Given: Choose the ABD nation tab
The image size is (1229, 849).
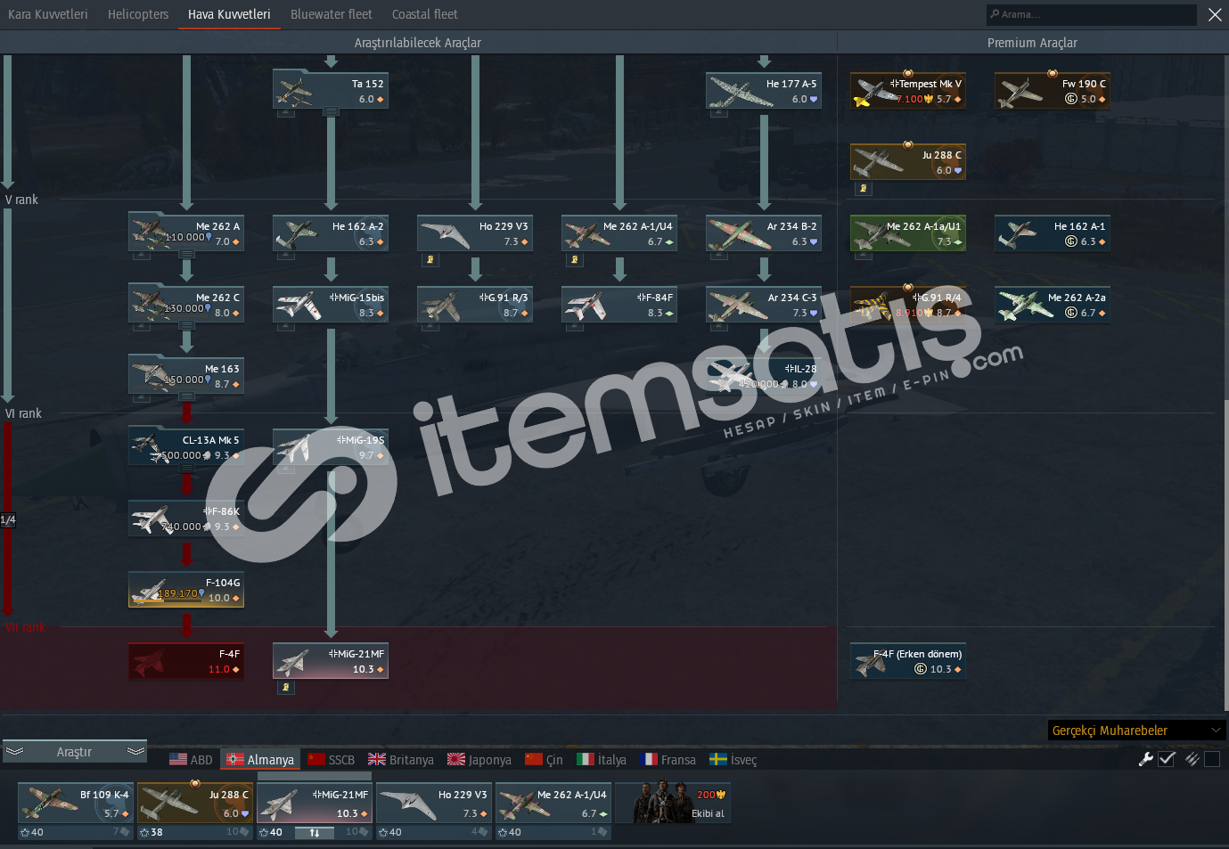Looking at the screenshot, I should coord(192,760).
